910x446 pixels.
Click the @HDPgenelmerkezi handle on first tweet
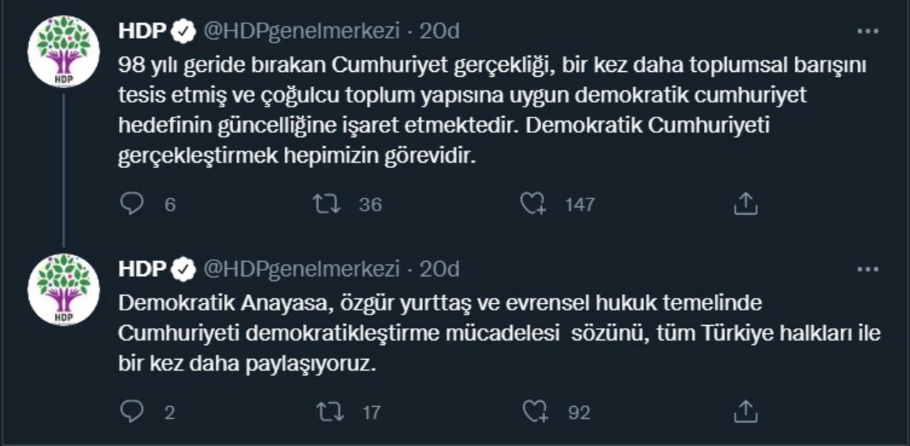click(301, 31)
